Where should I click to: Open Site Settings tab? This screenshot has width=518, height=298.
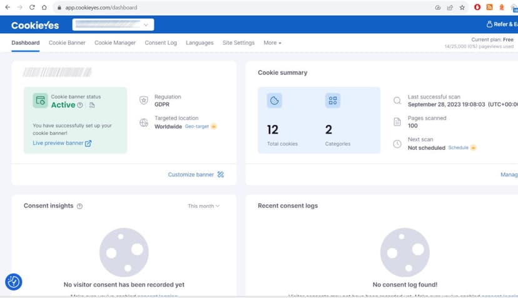pos(238,43)
